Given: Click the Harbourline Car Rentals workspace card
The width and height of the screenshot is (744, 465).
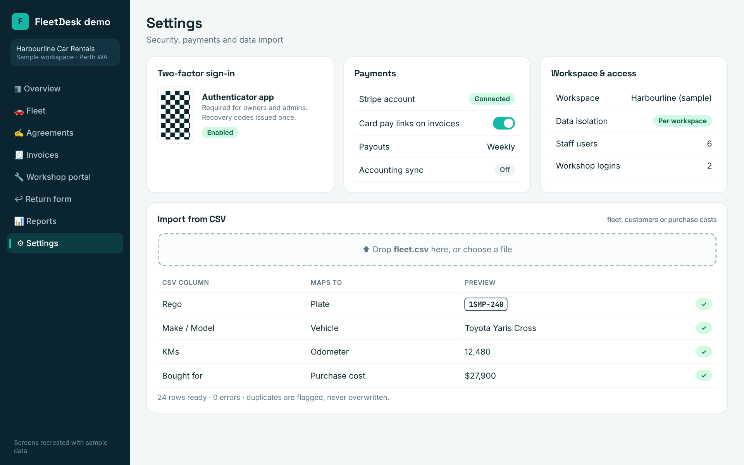Looking at the screenshot, I should click(65, 53).
